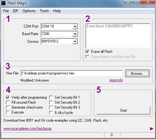Select Erase block 0 list entry
The height and width of the screenshot is (139, 156).
click(x=110, y=26)
